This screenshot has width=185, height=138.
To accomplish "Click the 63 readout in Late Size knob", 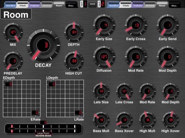I will (101, 91).
